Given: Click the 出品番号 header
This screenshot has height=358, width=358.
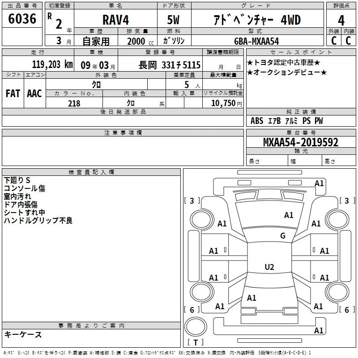Looking at the screenshot, I should point(22,6).
